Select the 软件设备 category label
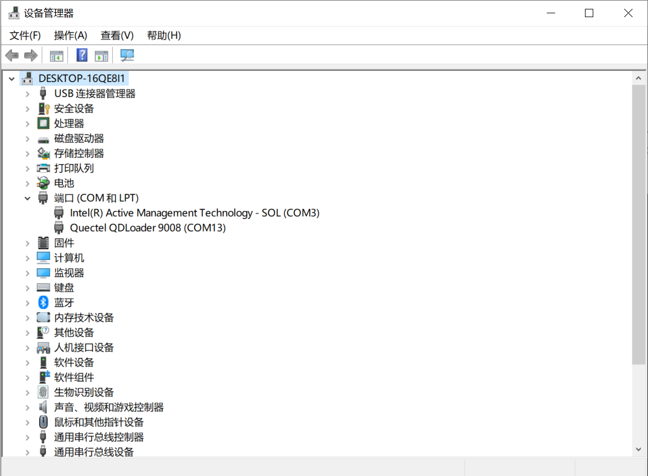The image size is (648, 476). pyautogui.click(x=74, y=362)
